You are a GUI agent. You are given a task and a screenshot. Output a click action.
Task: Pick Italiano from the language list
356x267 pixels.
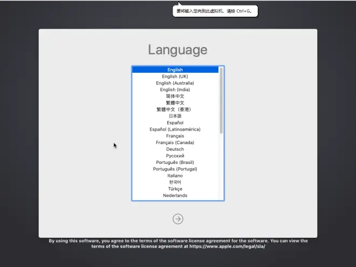175,175
